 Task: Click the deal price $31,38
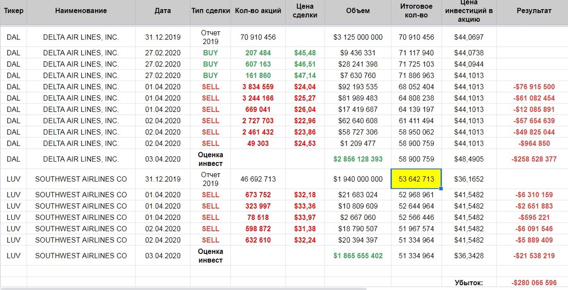tap(305, 229)
